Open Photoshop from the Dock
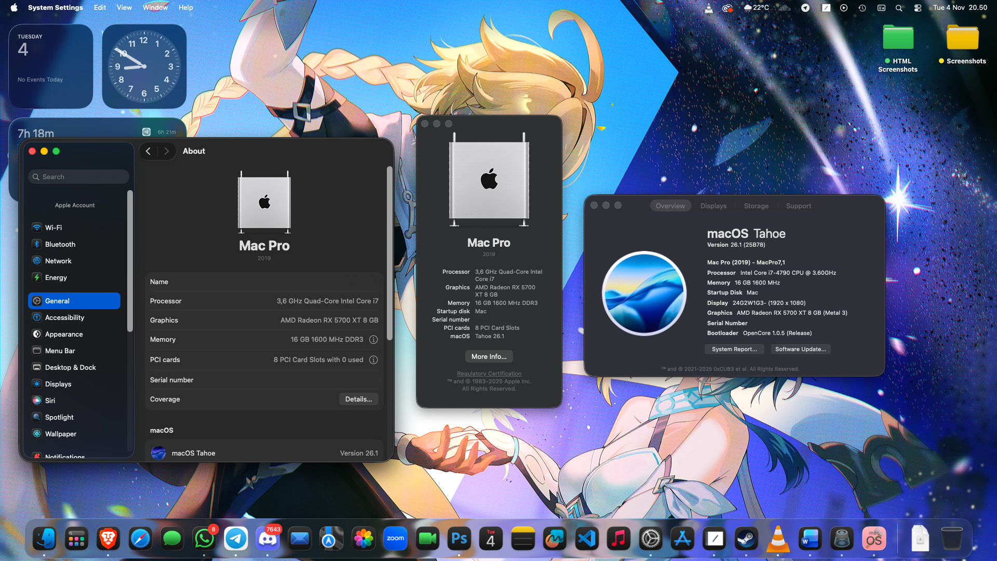The image size is (997, 561). [x=459, y=539]
